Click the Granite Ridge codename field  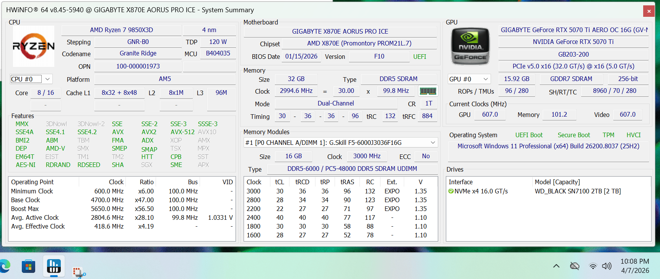coord(138,54)
